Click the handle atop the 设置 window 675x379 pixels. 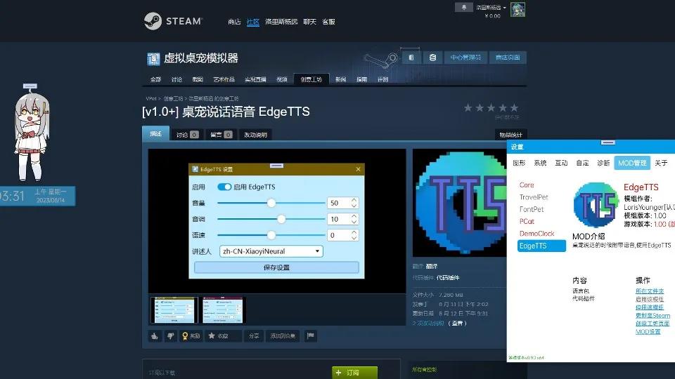point(607,142)
